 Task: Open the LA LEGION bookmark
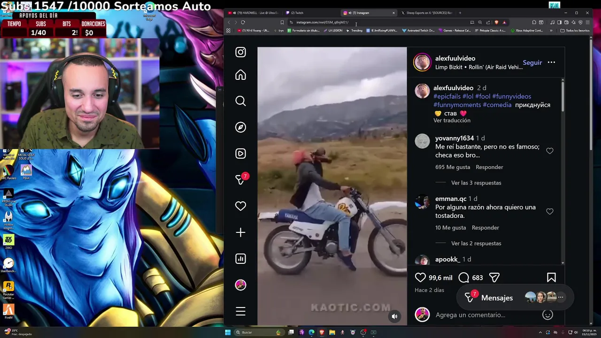click(x=333, y=31)
